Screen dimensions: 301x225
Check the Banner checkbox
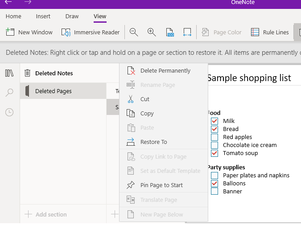click(214, 192)
